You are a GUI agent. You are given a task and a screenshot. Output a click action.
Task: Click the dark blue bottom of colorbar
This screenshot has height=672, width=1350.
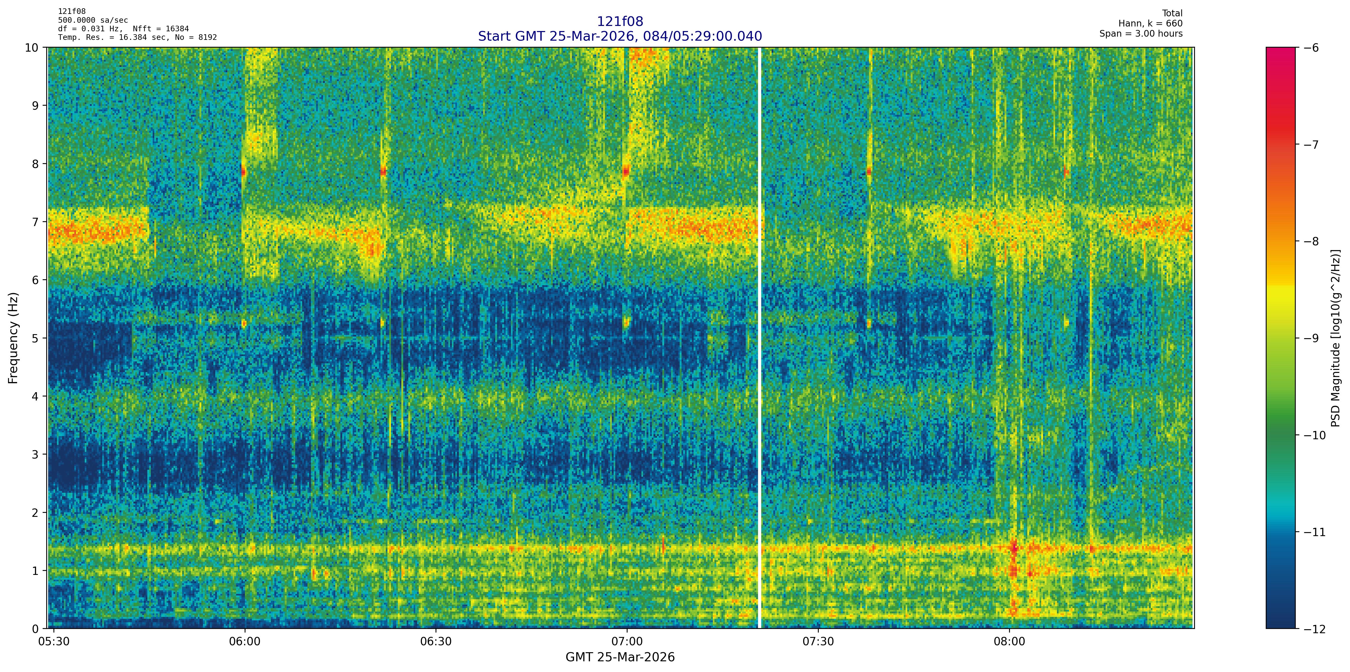pyautogui.click(x=1280, y=618)
